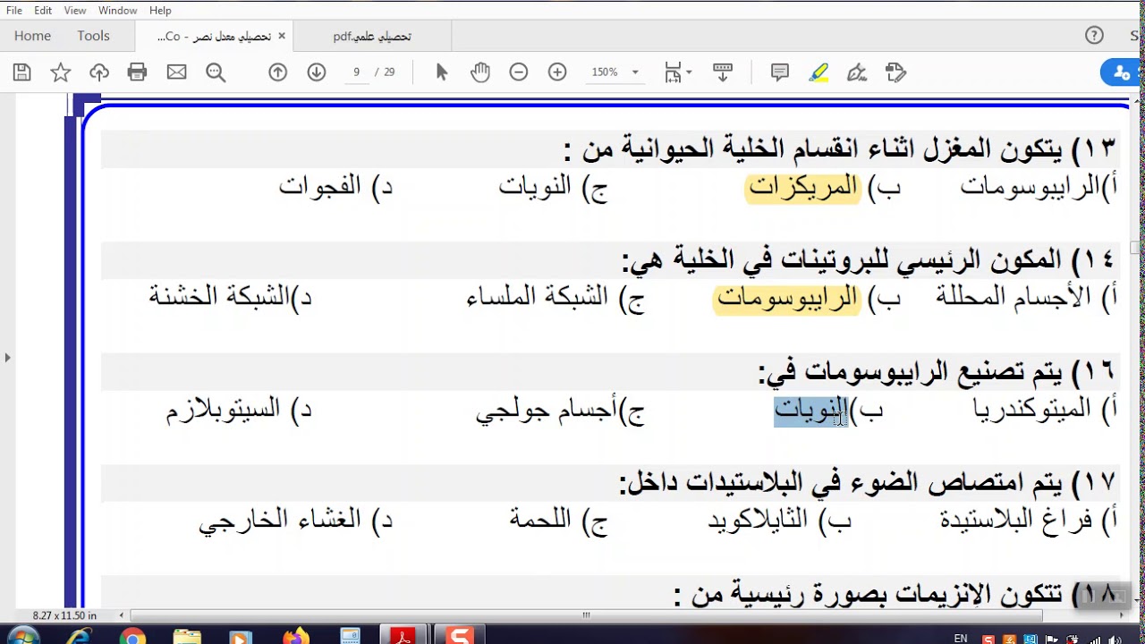The image size is (1145, 644).
Task: Click the Snagit recorder taskbar icon
Action: [460, 636]
